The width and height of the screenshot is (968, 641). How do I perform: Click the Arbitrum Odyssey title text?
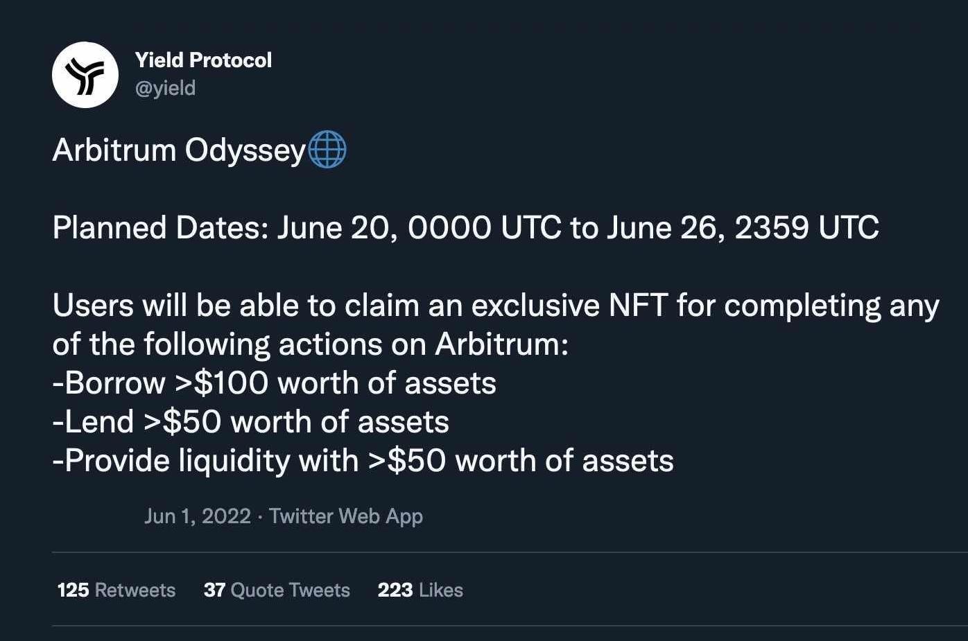click(x=179, y=150)
